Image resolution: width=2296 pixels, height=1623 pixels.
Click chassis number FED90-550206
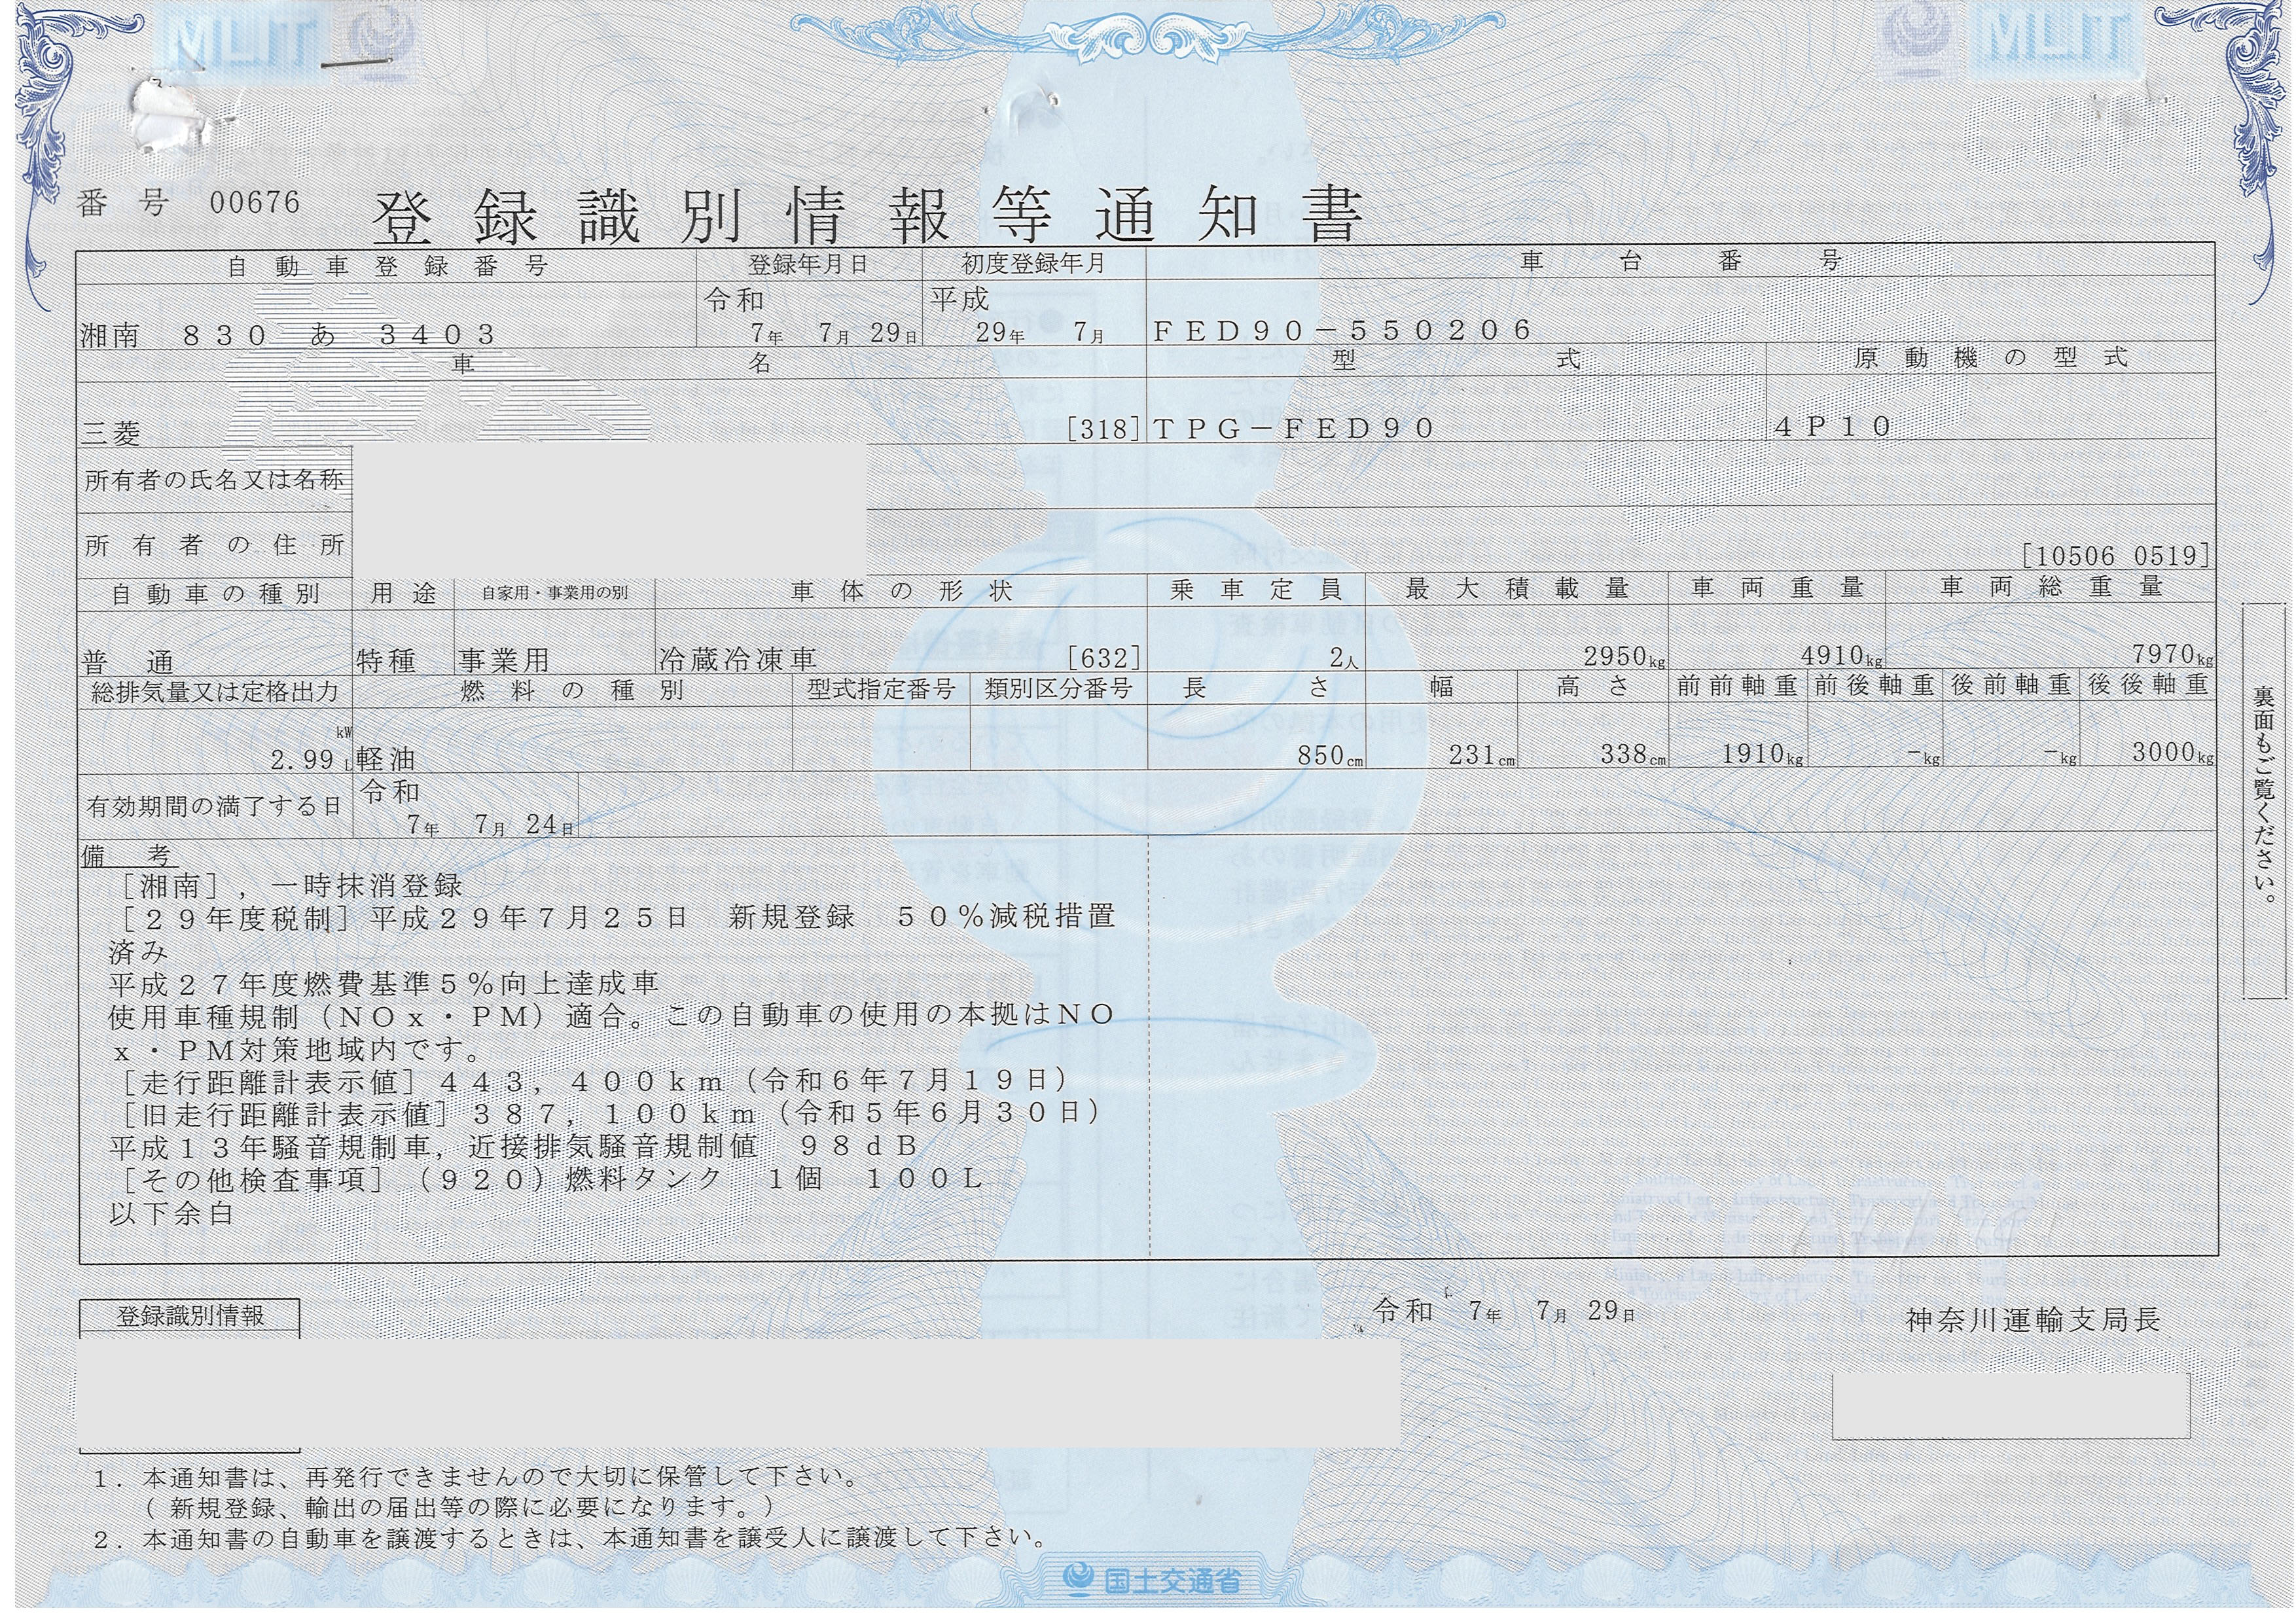click(x=1343, y=330)
